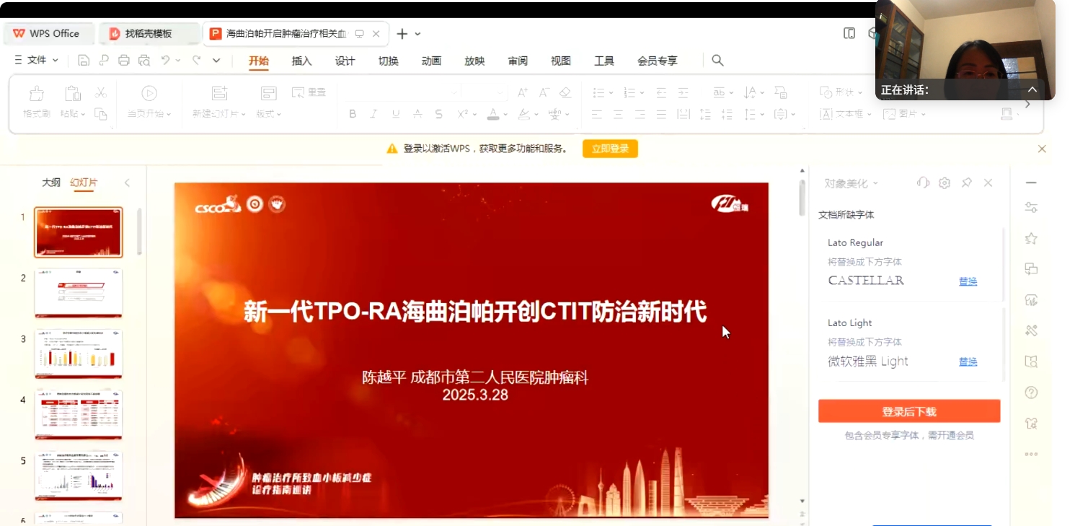Viewport: 1075px width, 526px height.
Task: Select slide 3 thumbnail in slide panel
Action: [x=78, y=353]
